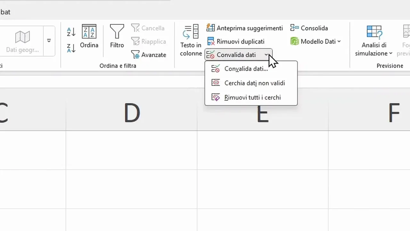Toggle the Filtro funnel filter

117,37
